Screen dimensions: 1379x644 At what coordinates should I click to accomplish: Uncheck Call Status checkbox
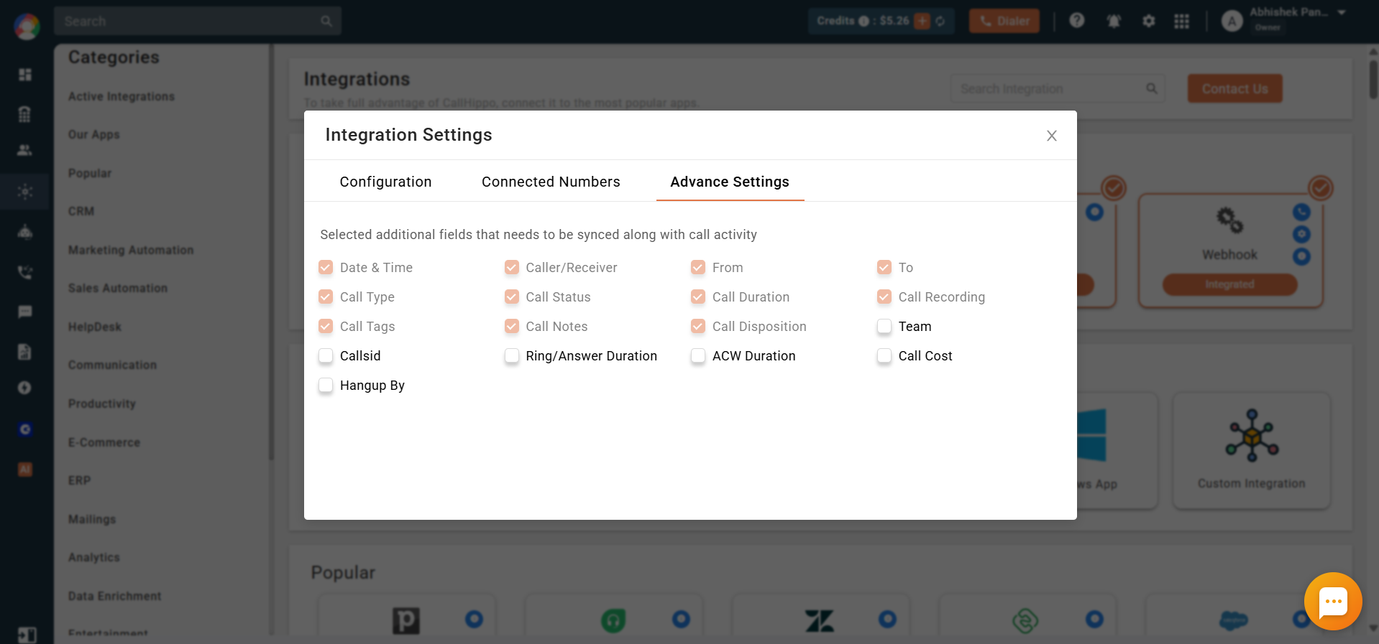click(x=512, y=297)
